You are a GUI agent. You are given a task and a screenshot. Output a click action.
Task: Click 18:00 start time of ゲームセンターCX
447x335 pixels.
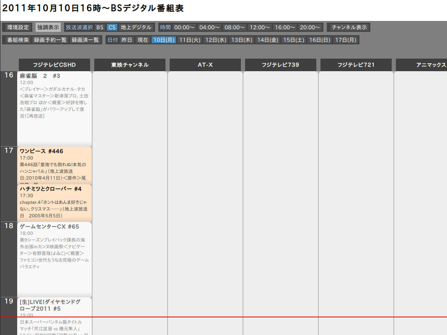26,233
